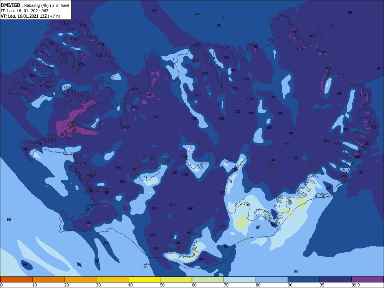Image resolution: width=384 pixels, height=288 pixels.
Task: Click the 95–99.9 navy legend swatch
Action: tap(336, 280)
